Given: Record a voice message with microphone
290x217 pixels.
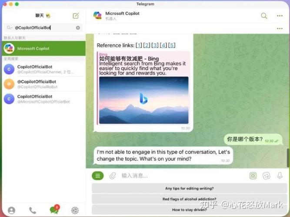Looking at the screenshot, I should tap(280, 176).
